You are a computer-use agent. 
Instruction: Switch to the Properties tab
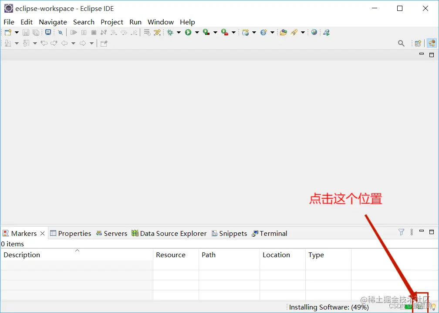pos(71,233)
